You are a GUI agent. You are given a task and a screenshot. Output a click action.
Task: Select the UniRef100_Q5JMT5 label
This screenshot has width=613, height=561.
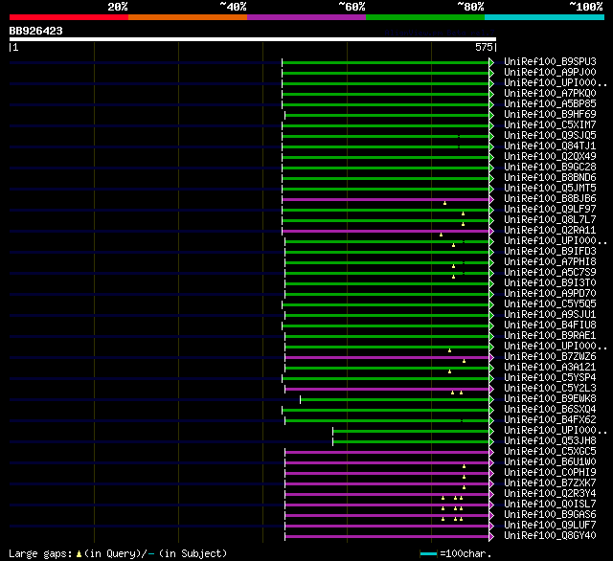pos(550,189)
